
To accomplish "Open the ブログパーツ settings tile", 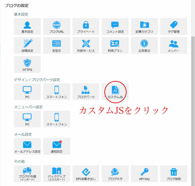I will (x=86, y=92).
